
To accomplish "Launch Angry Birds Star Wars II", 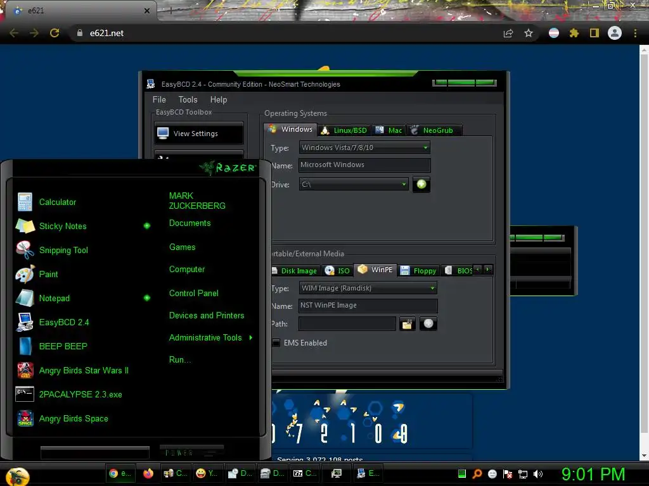I will pyautogui.click(x=84, y=370).
